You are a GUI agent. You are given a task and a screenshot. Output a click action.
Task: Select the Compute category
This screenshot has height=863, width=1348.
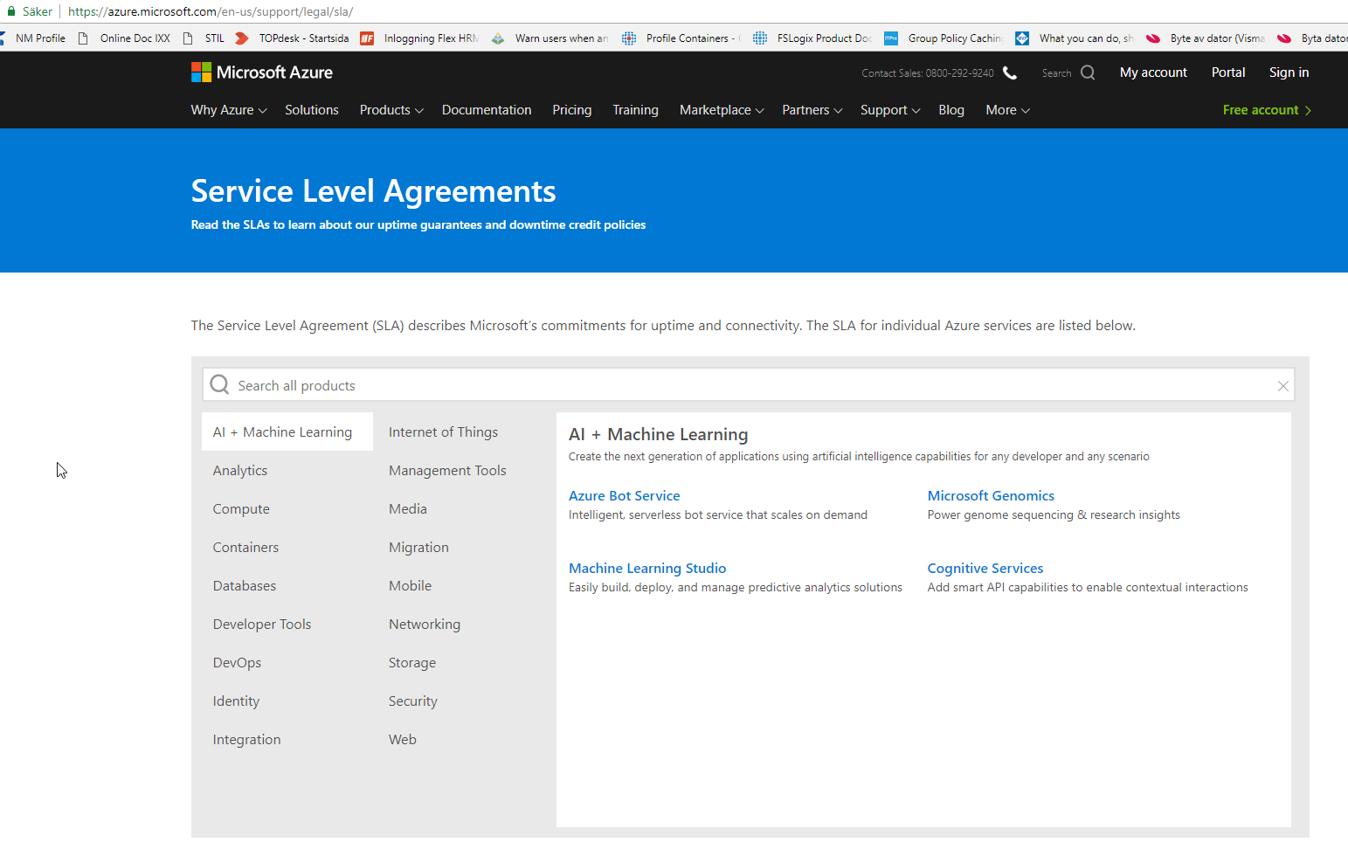241,509
